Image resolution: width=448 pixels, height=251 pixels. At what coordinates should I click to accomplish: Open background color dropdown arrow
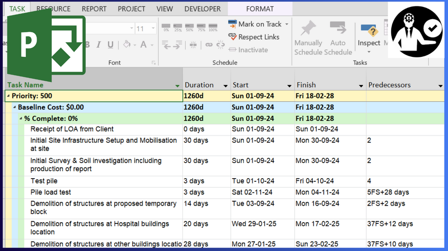[135, 45]
